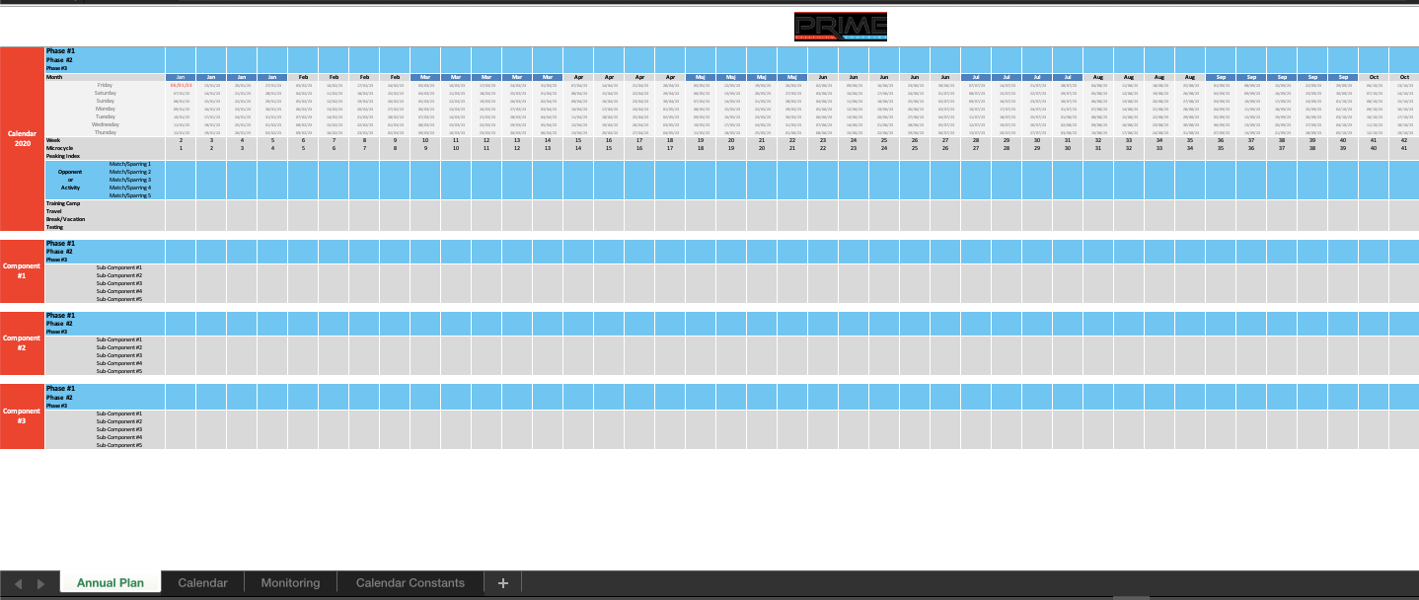Open the Calendar Constants sheet tab
The width and height of the screenshot is (1419, 600).
(411, 583)
